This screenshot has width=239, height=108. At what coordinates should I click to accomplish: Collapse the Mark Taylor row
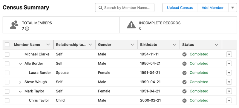(20, 92)
